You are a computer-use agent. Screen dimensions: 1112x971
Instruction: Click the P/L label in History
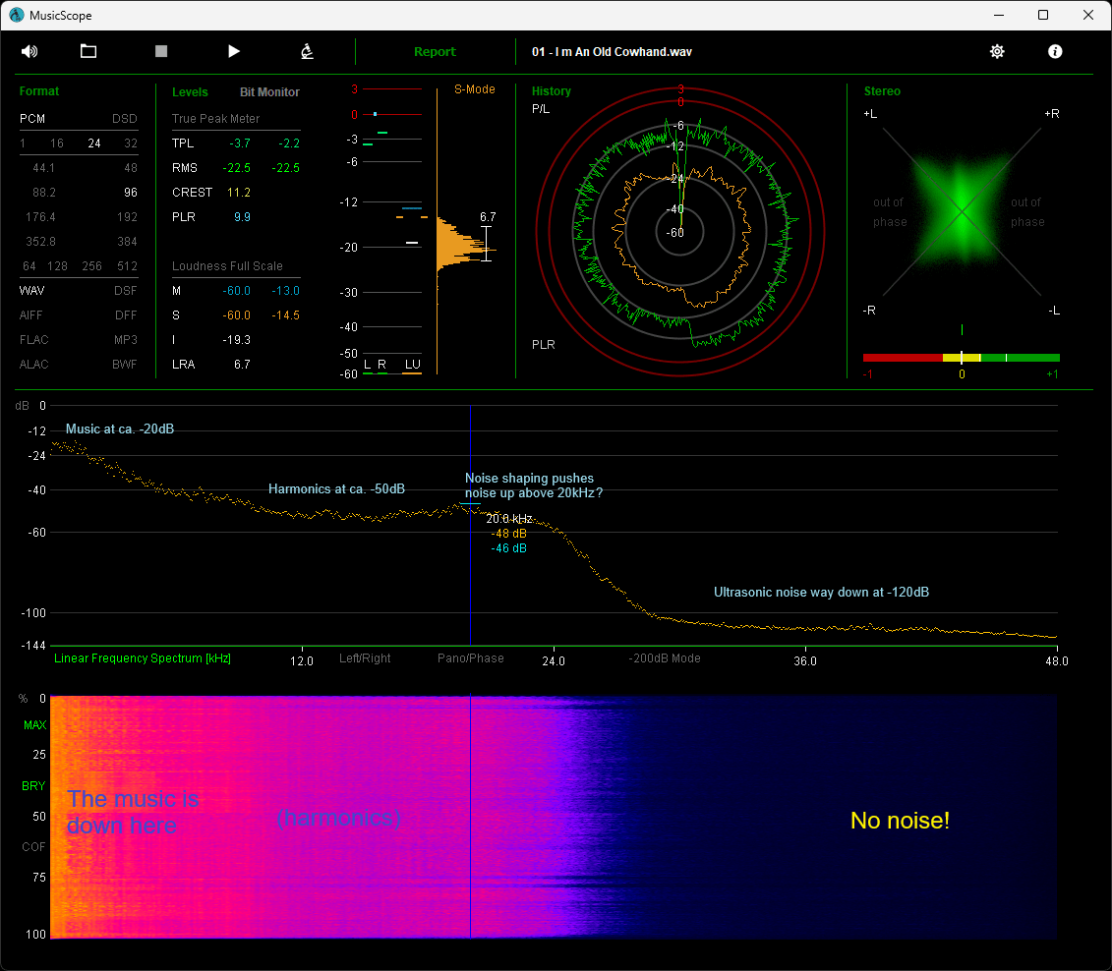541,109
